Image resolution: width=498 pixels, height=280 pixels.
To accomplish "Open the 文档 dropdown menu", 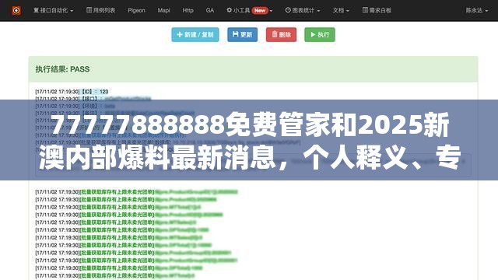I will [x=341, y=10].
